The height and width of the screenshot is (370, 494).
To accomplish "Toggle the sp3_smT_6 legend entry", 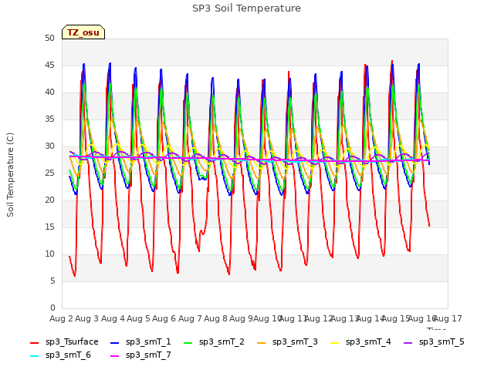I will point(60,355).
